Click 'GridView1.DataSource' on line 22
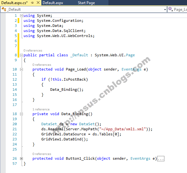The width and height of the screenshot is (187, 173). 64,134
